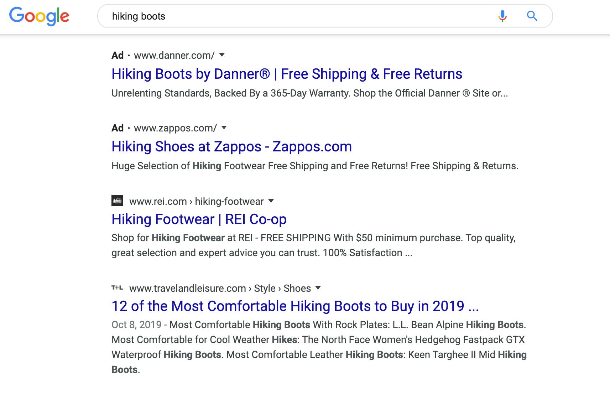Click the blue magnifying glass search icon
The width and height of the screenshot is (610, 394).
[x=532, y=16]
